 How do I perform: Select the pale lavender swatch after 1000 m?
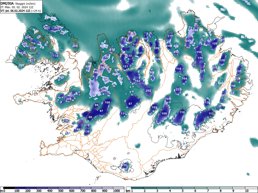click(118, 188)
